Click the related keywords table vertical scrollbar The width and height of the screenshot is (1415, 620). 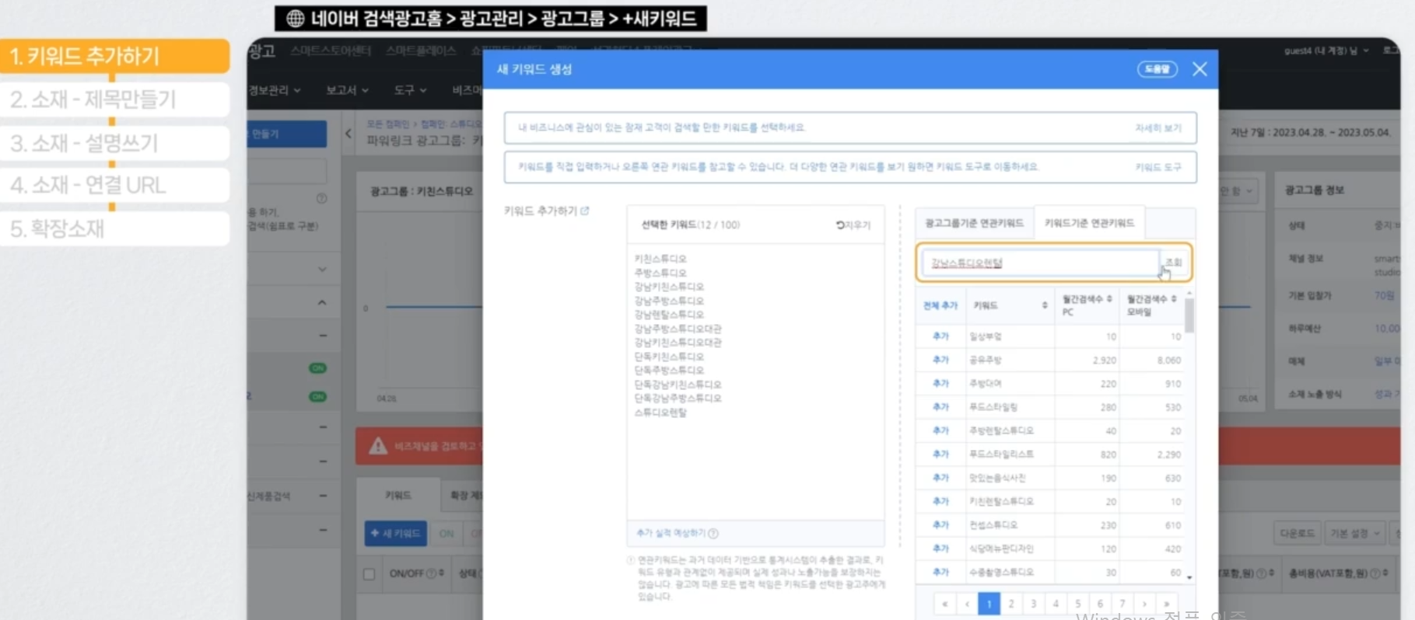click(1189, 315)
